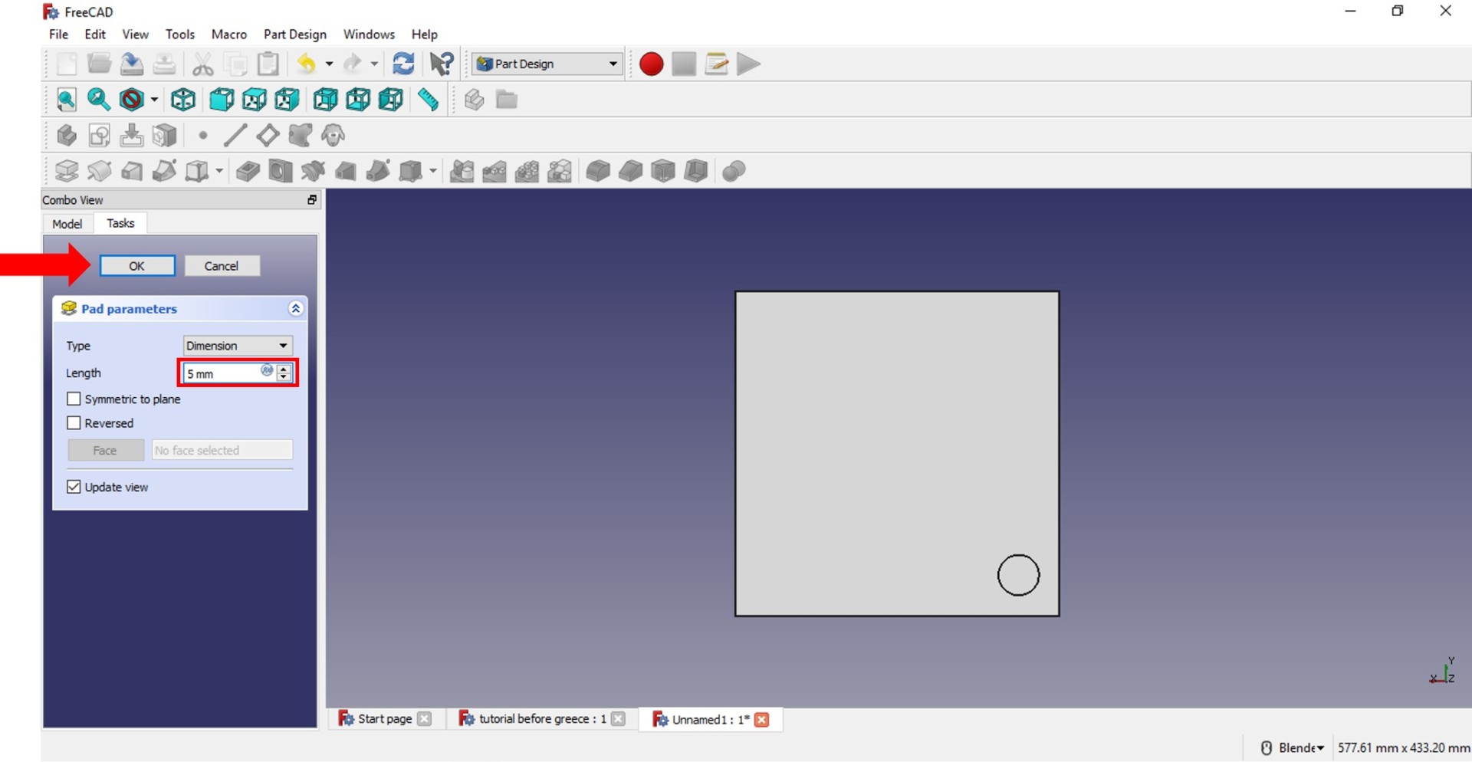1472x762 pixels.
Task: Select the Pad tool icon
Action: point(67,170)
